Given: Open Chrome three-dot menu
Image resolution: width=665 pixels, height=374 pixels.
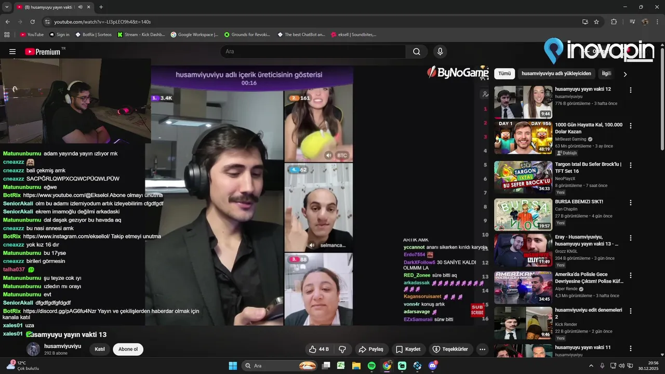Looking at the screenshot, I should [x=658, y=22].
